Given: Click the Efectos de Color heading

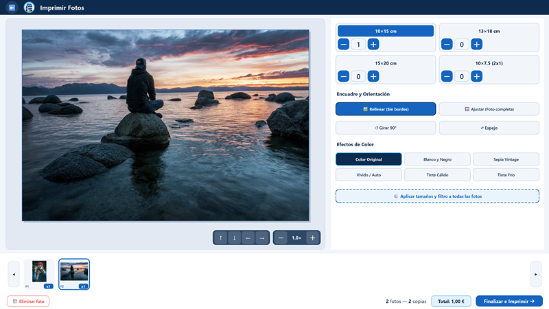Looking at the screenshot, I should point(355,144).
